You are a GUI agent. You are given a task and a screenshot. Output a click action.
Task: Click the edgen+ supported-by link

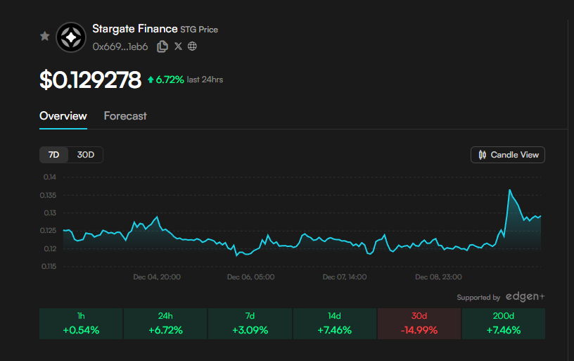[525, 296]
